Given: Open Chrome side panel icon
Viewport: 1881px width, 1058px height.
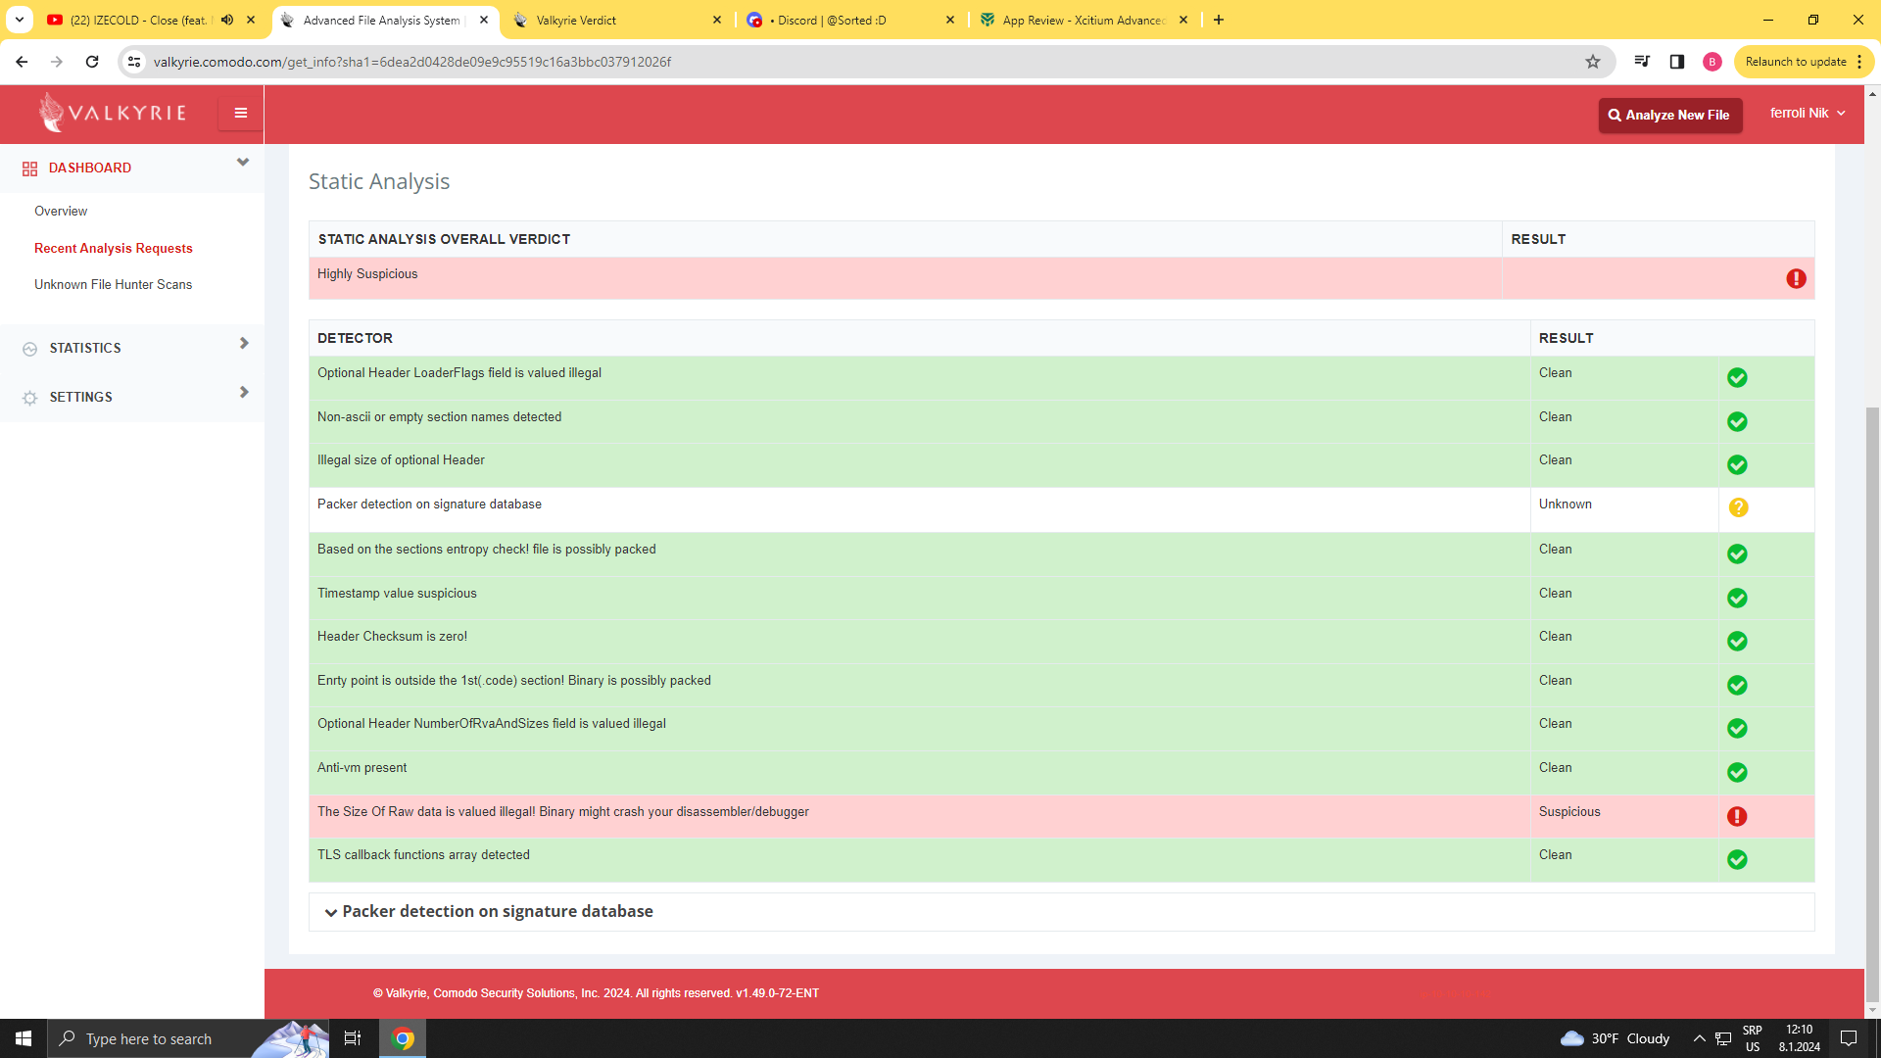Looking at the screenshot, I should pyautogui.click(x=1677, y=62).
